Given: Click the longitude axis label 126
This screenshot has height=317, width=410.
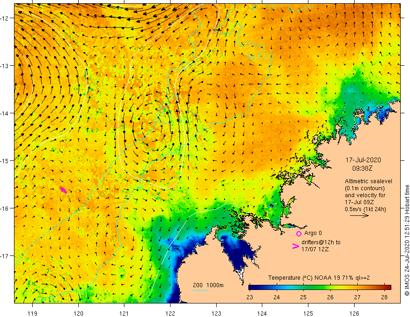Looking at the screenshot, I should (x=354, y=313).
